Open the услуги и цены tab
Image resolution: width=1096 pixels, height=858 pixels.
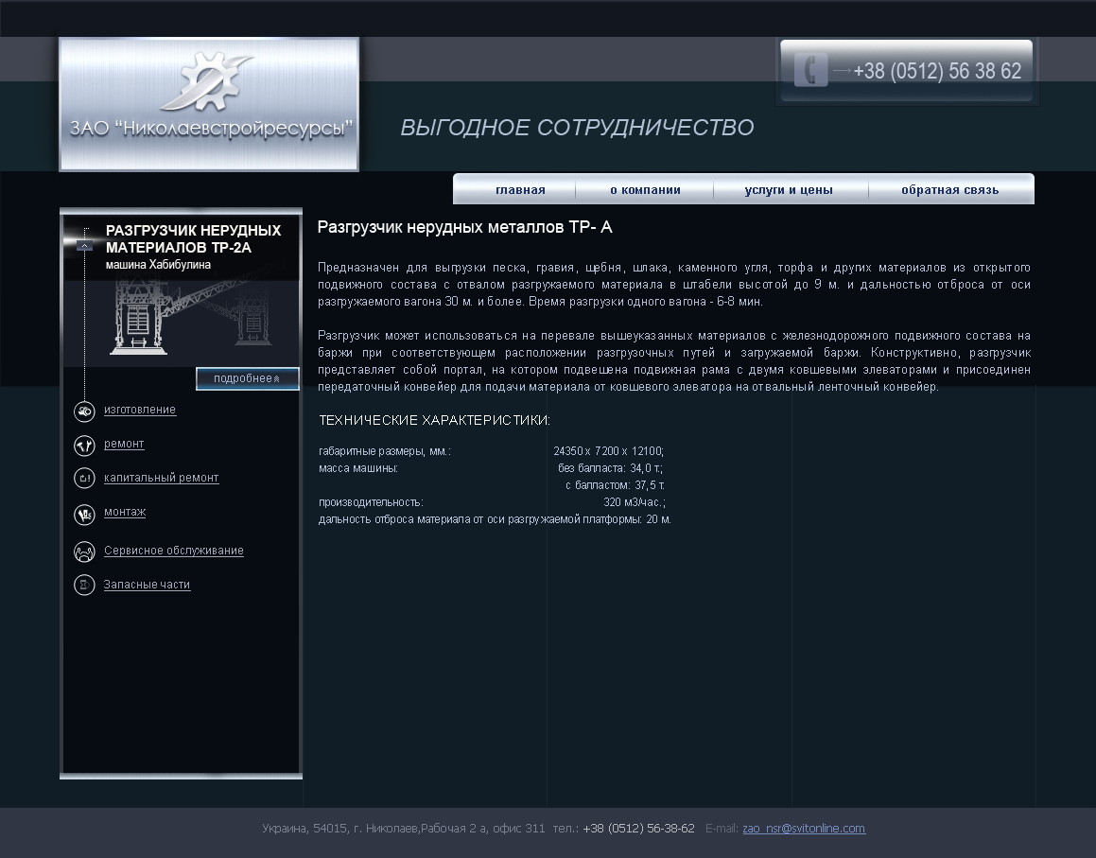pos(789,190)
